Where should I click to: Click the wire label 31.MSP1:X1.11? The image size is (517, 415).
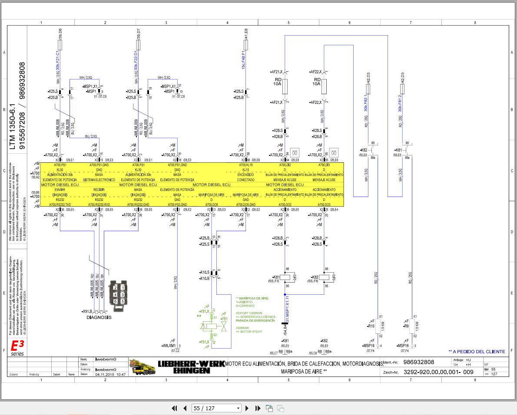[288, 309]
